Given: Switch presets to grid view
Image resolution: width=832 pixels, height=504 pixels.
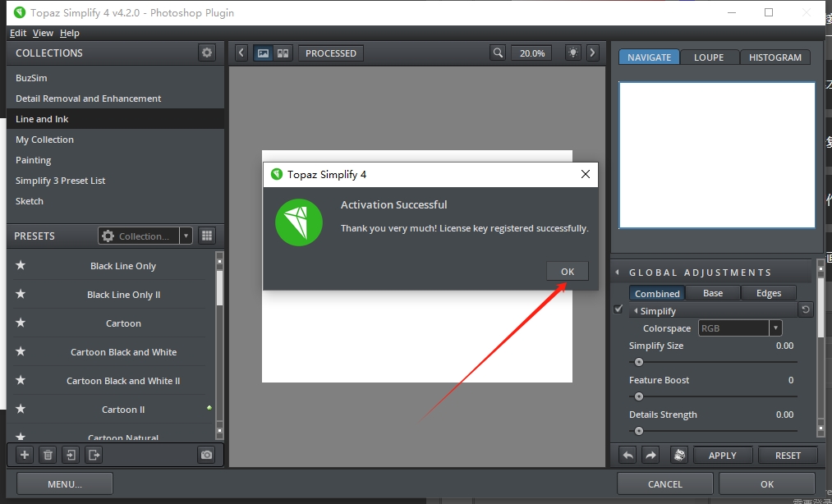Looking at the screenshot, I should pyautogui.click(x=207, y=236).
